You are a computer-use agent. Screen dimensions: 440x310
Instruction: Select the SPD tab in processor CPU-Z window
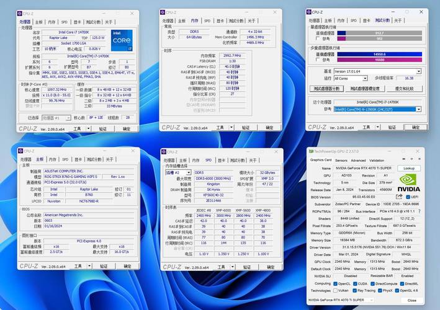coord(64,21)
